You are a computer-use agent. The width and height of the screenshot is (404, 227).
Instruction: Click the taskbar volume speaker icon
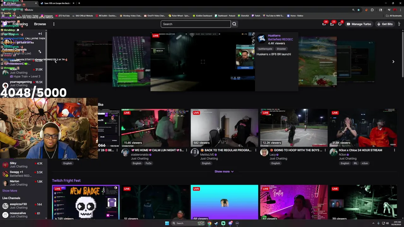tap(387, 223)
